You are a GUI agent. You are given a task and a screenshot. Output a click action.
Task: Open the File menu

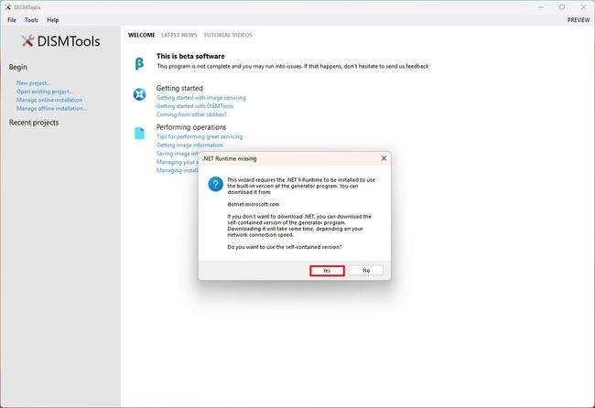coord(12,20)
